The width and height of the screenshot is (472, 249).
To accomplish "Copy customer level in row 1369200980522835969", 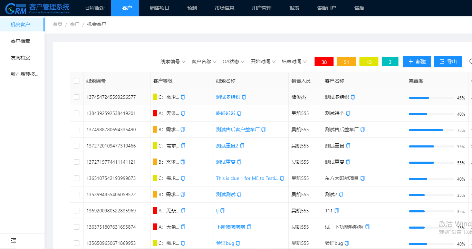I will 183,211.
